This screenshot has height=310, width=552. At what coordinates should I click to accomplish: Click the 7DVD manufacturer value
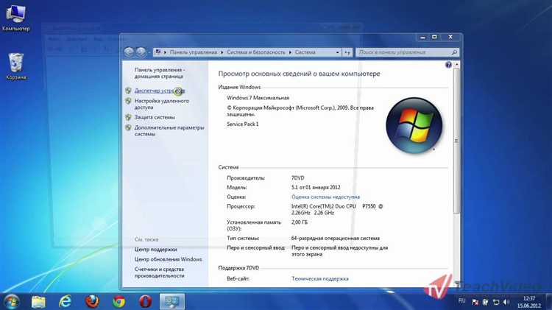(297, 178)
